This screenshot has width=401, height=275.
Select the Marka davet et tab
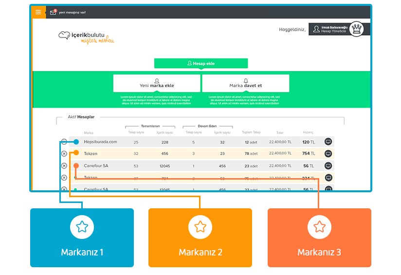[246, 83]
